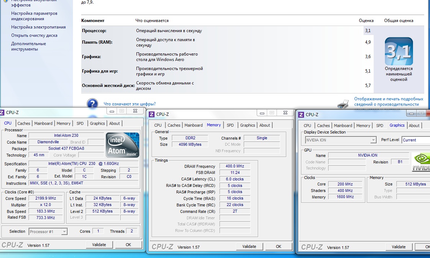Open Memory tab in the NVIDIA ION window
This screenshot has height=258, width=430.
(363, 126)
